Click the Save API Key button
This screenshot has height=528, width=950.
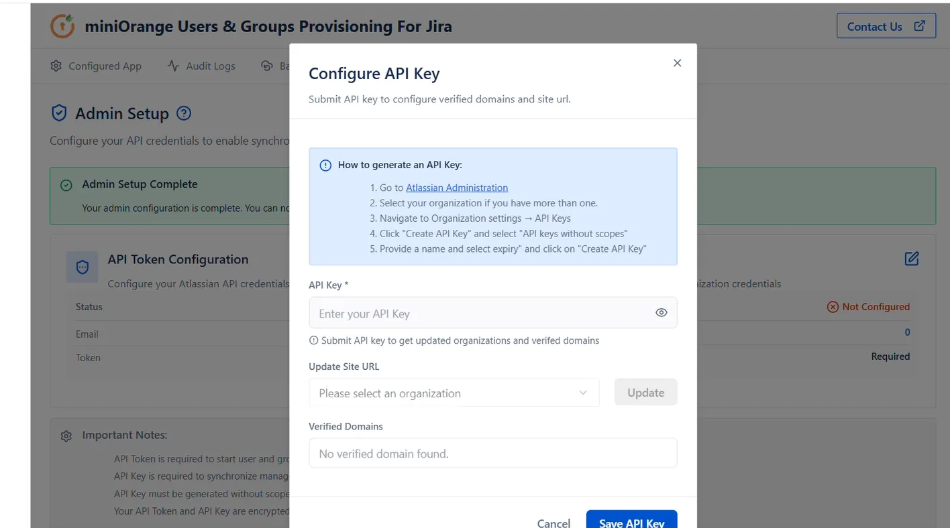click(x=631, y=520)
